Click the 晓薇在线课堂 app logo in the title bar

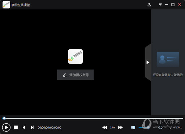6,5
